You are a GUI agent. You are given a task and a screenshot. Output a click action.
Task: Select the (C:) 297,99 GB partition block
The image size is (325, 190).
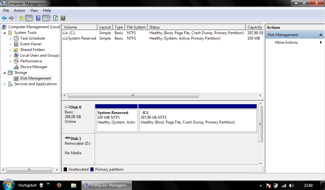(197, 117)
